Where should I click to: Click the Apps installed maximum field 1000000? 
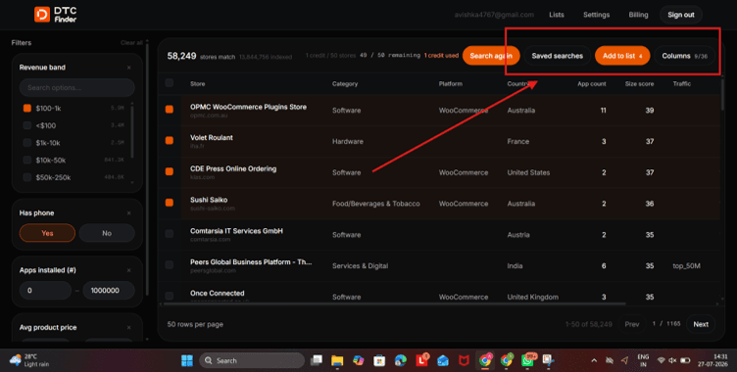point(109,291)
